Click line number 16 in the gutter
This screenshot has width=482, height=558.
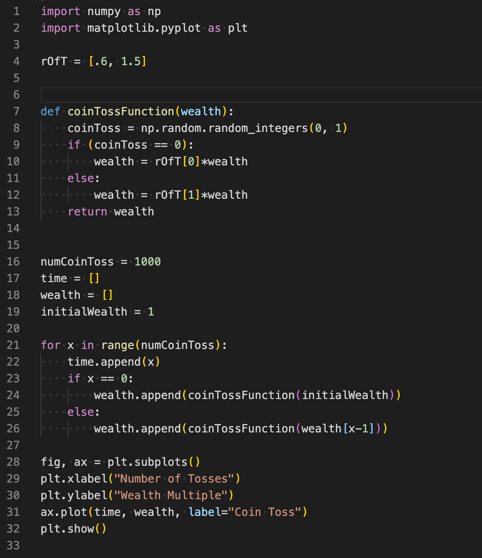coord(13,262)
